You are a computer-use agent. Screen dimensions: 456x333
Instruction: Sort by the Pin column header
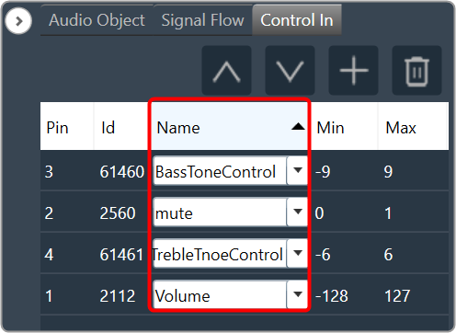click(67, 126)
